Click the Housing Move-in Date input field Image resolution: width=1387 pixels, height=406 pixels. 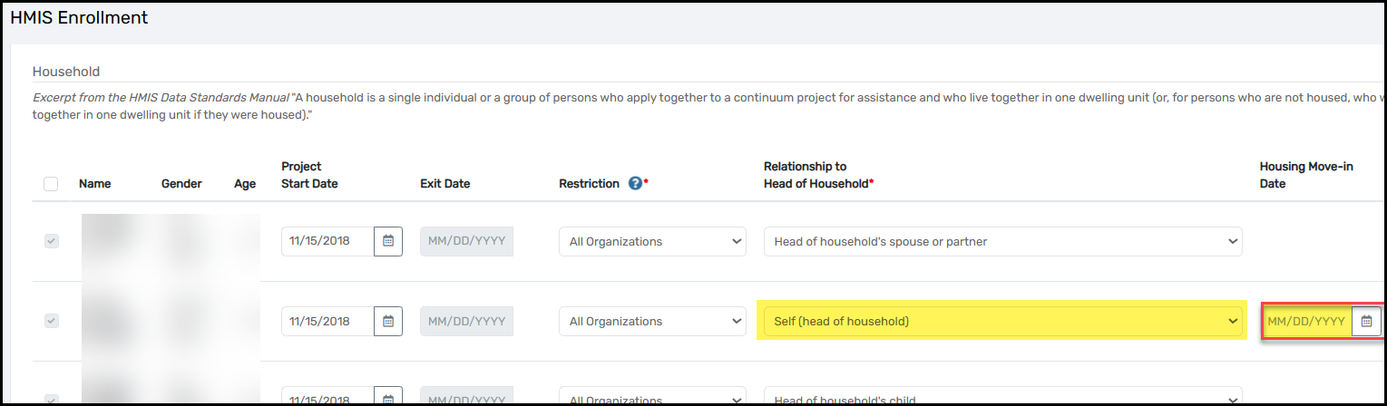pyautogui.click(x=1306, y=321)
